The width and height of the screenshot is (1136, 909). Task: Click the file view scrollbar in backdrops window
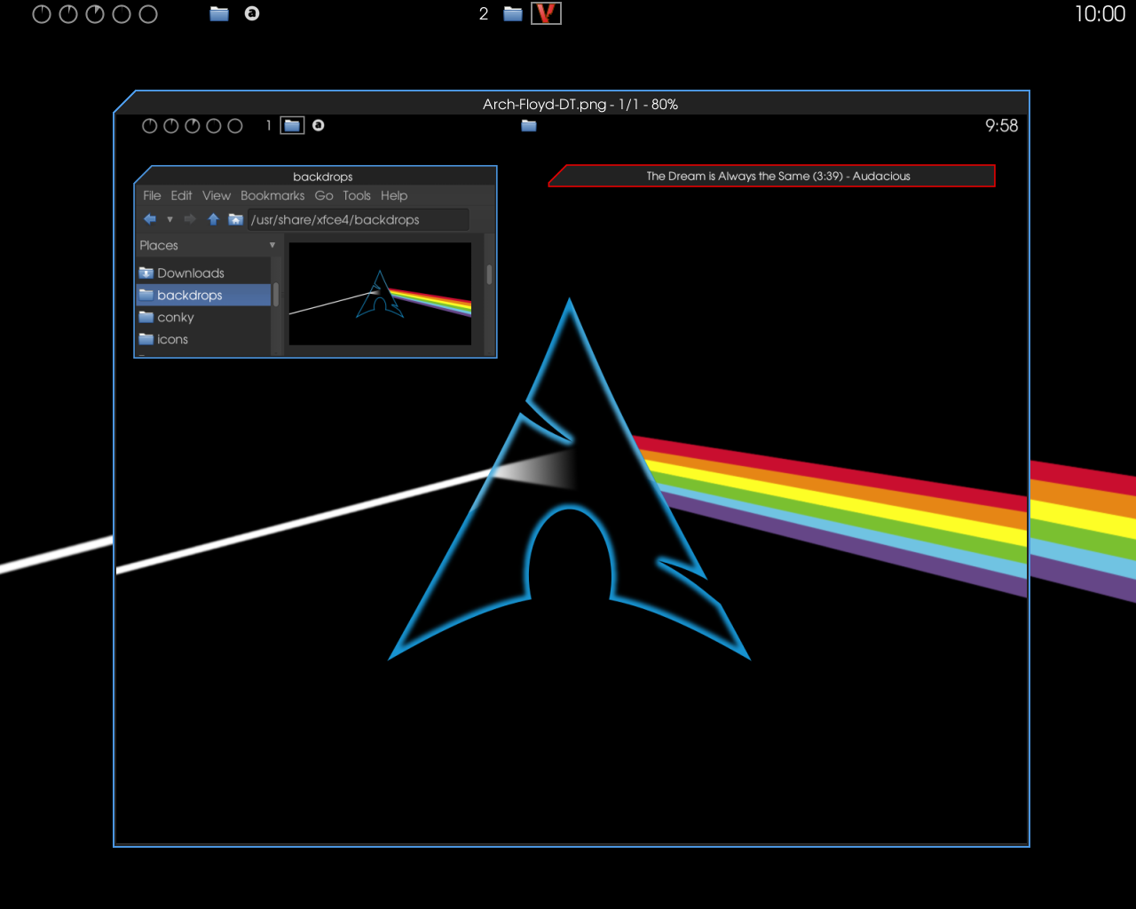pos(489,274)
